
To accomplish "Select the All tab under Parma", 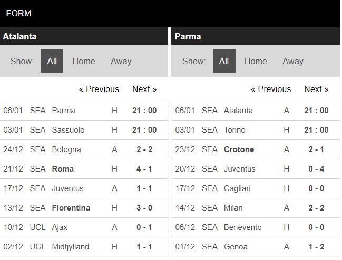I will click(224, 61).
